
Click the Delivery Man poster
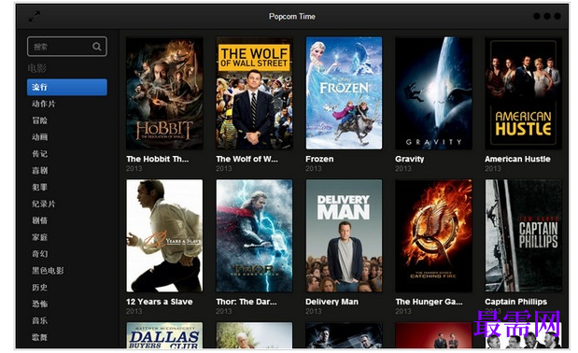pyautogui.click(x=344, y=236)
